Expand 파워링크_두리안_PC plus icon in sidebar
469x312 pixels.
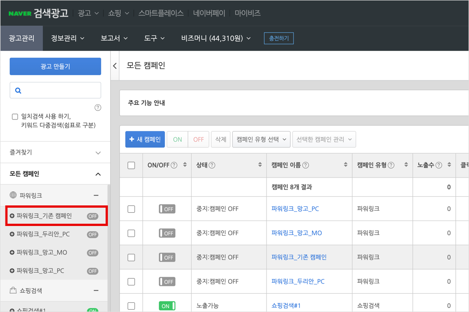pos(12,234)
